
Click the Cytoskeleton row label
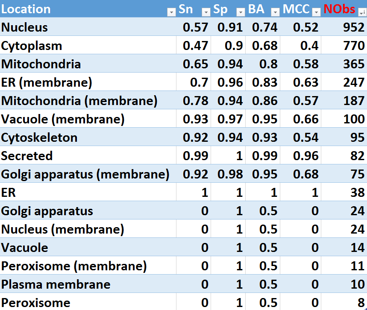click(39, 137)
